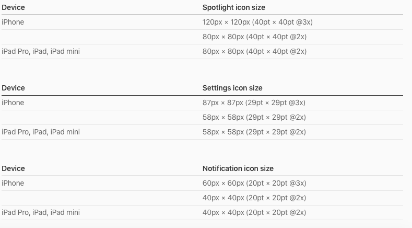The height and width of the screenshot is (228, 412).
Task: Click the "Notification icon size" column header
Action: pyautogui.click(x=238, y=168)
